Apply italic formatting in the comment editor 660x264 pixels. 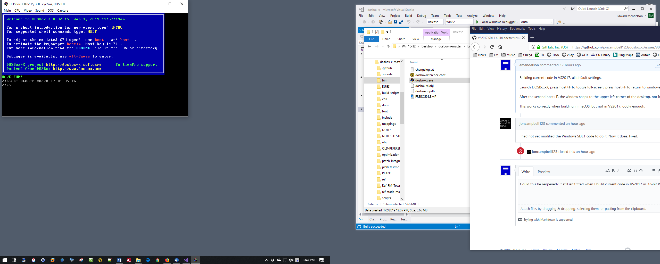(x=618, y=171)
